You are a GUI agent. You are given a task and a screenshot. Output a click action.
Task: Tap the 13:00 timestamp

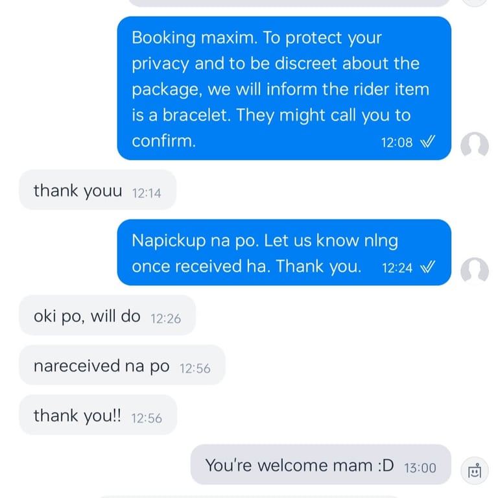pos(420,468)
